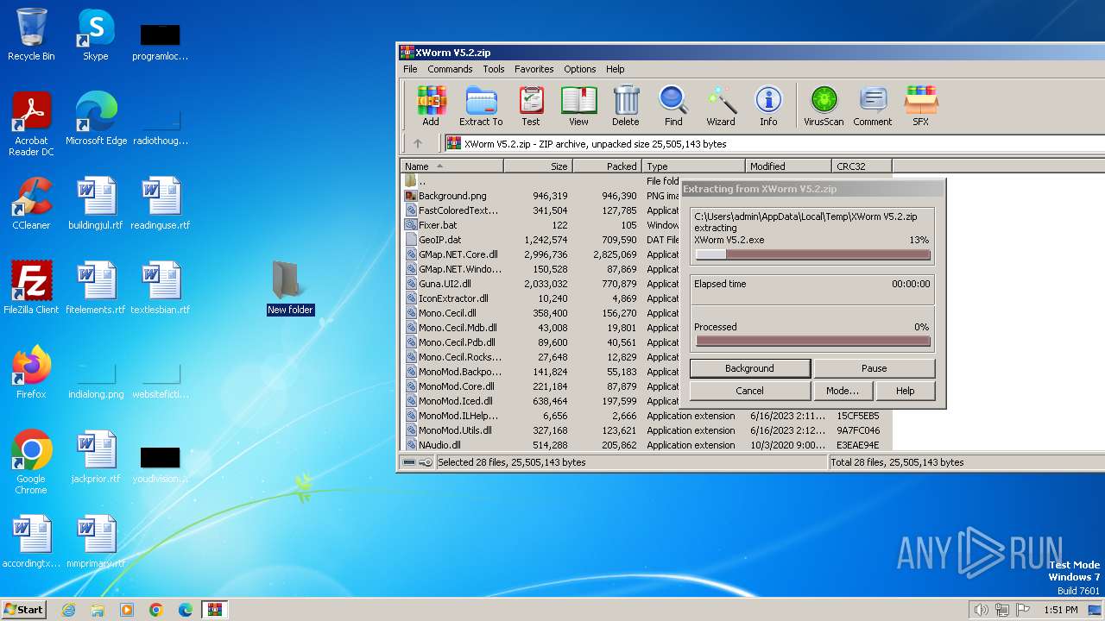Open Google Chrome desktop shortcut
1105x621 pixels.
(x=31, y=462)
